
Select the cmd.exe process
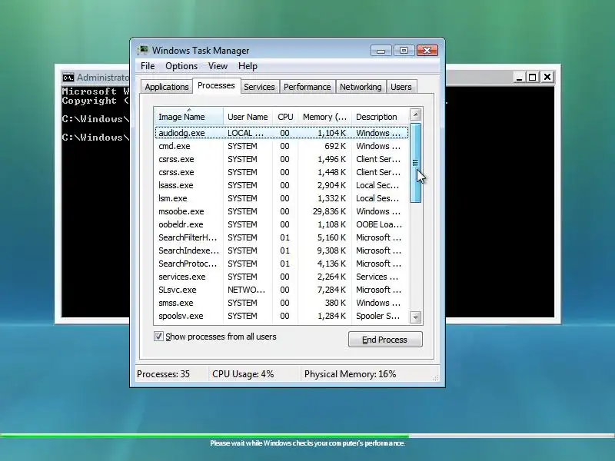281,146
